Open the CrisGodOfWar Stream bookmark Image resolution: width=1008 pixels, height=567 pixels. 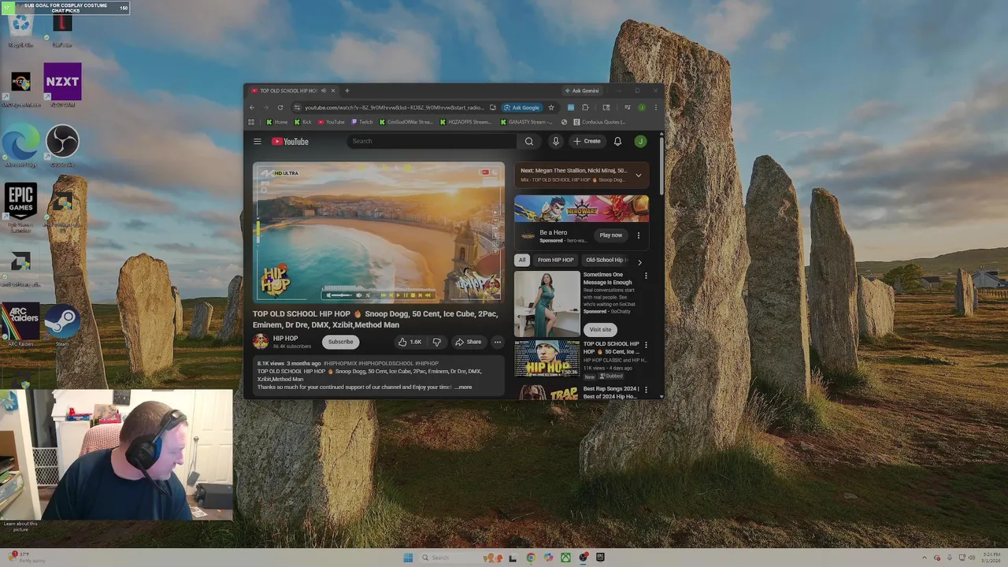pos(406,122)
